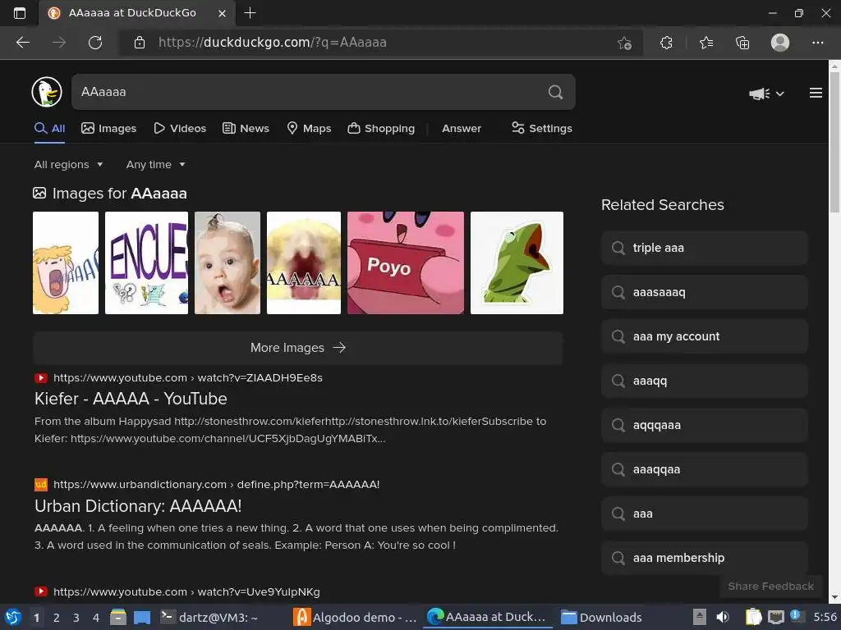
Task: Select the All search tab
Action: [x=50, y=129]
